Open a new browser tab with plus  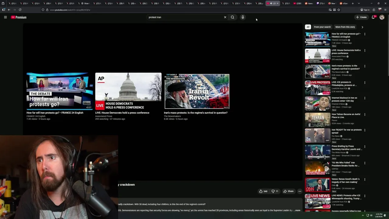pos(353,3)
